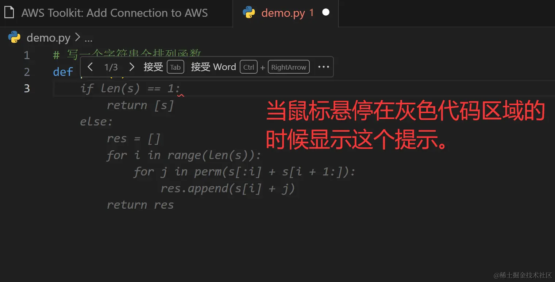Open more actions ellipsis in suggestion toolbar
Viewport: 555px width, 282px height.
[324, 67]
